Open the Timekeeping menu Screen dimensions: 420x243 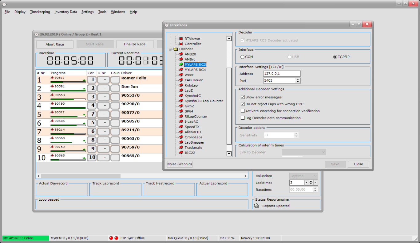coord(40,12)
